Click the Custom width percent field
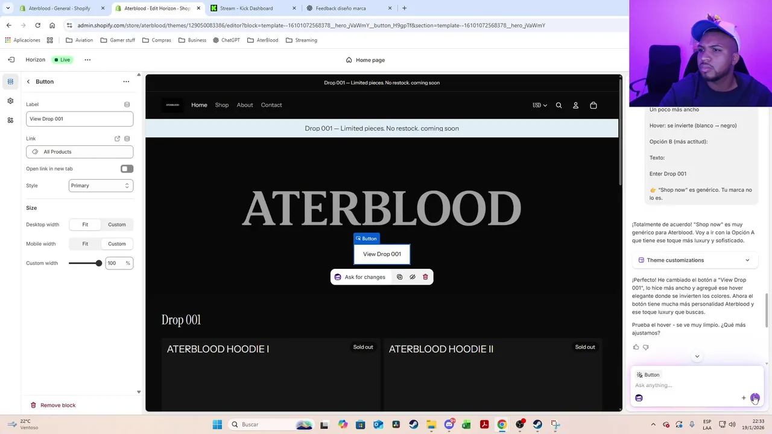This screenshot has width=772, height=434. [119, 263]
